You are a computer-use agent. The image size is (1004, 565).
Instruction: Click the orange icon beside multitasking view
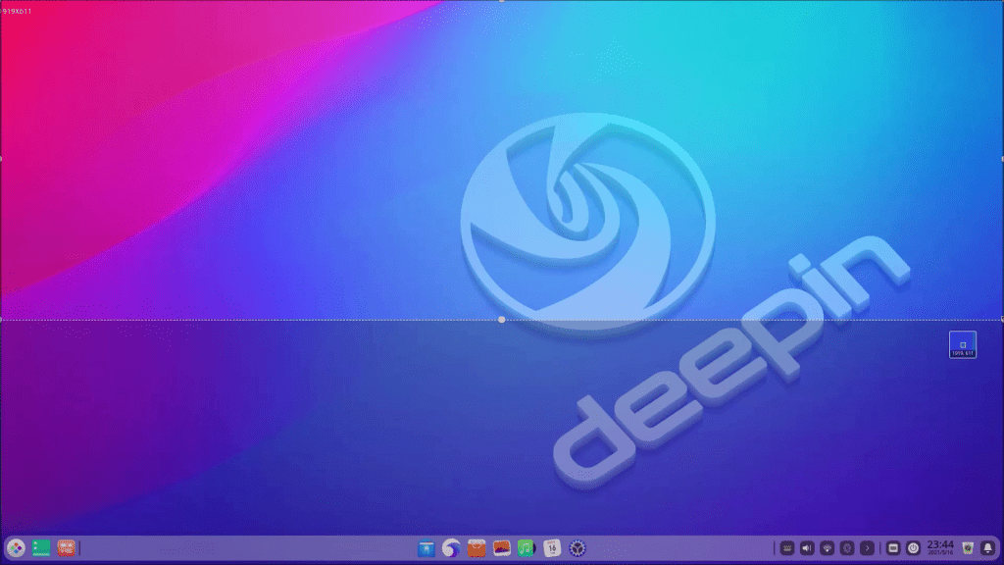66,548
